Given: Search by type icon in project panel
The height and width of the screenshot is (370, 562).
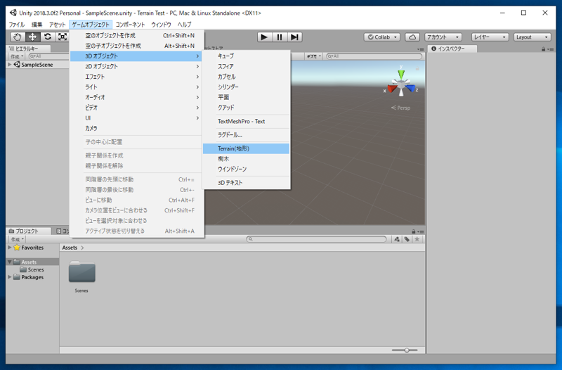Looking at the screenshot, I should point(397,239).
